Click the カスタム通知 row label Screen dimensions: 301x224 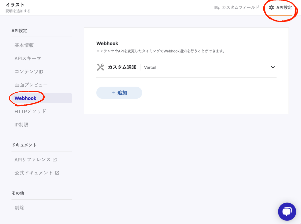click(122, 67)
